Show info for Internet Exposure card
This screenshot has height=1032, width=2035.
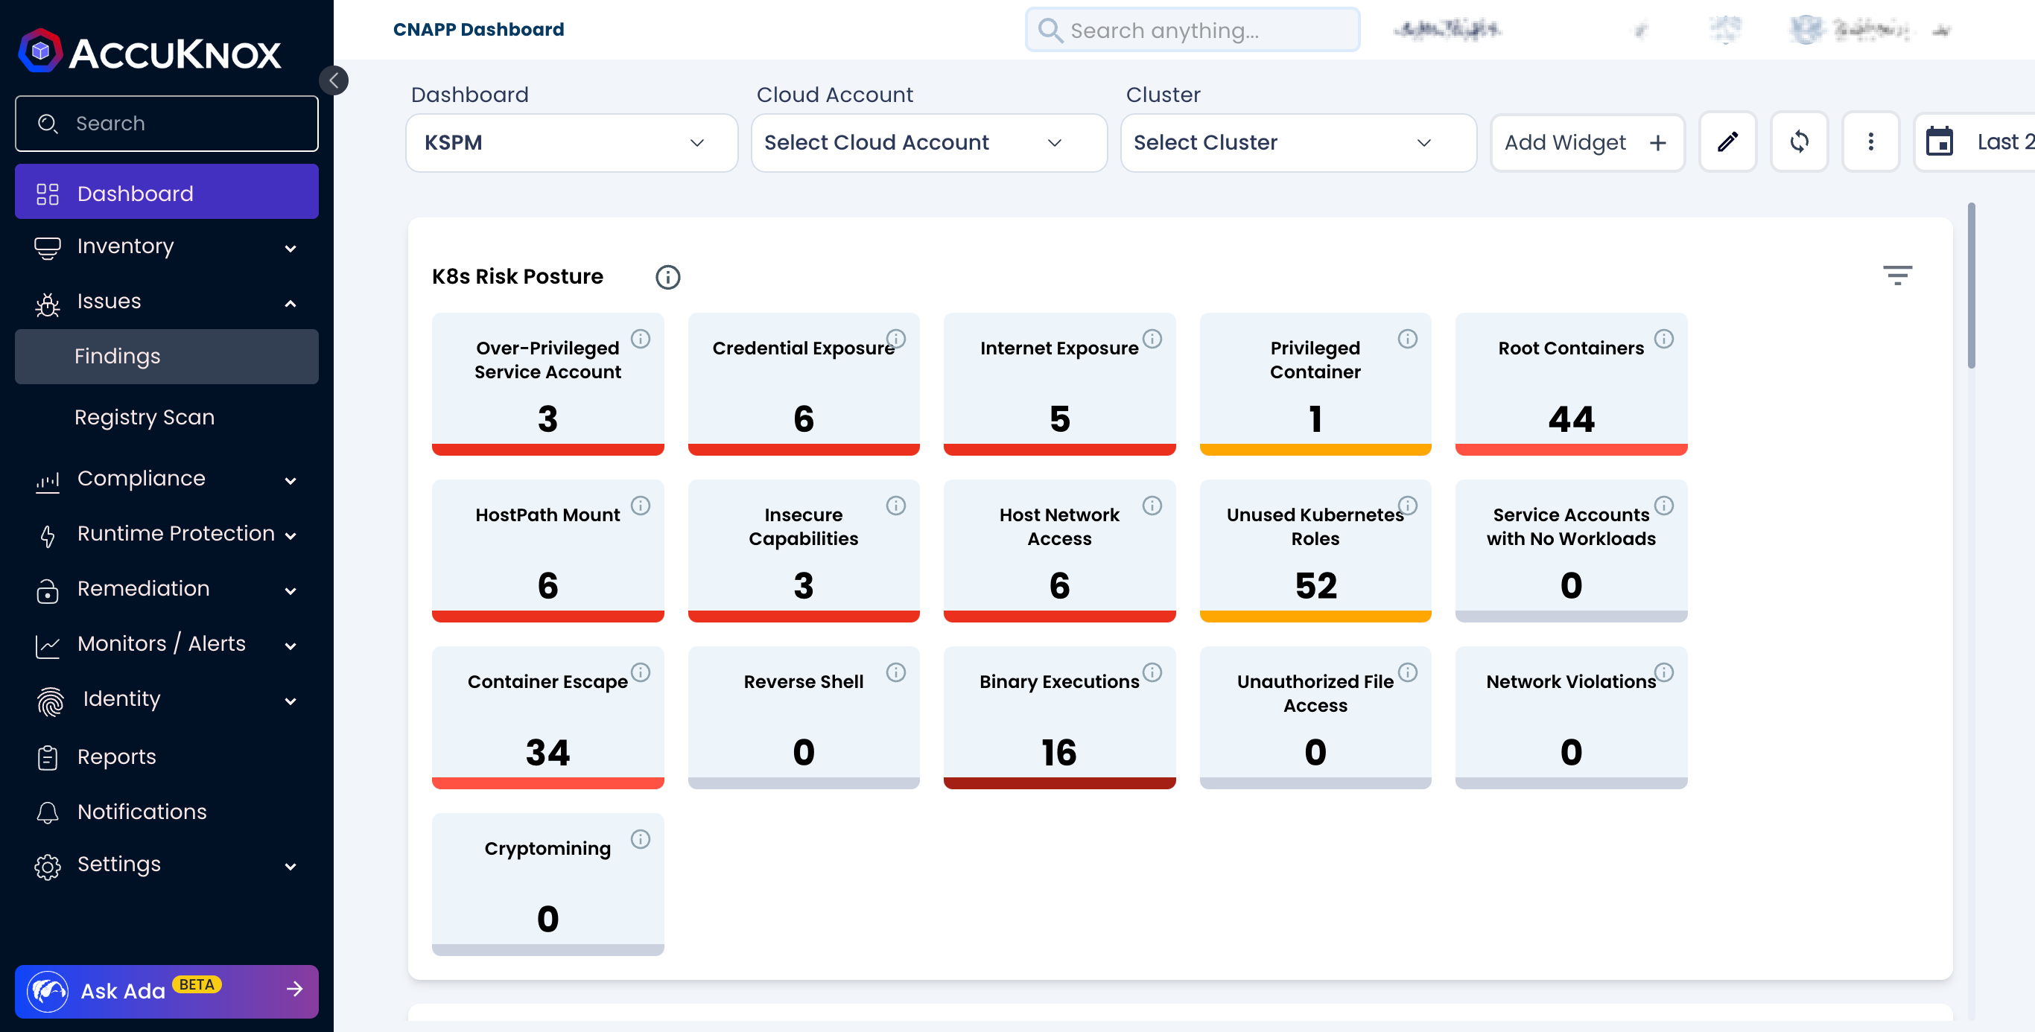(1152, 339)
